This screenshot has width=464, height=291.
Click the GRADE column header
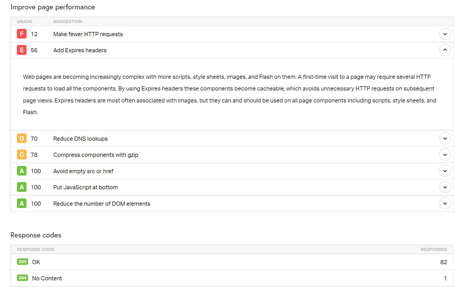(24, 21)
